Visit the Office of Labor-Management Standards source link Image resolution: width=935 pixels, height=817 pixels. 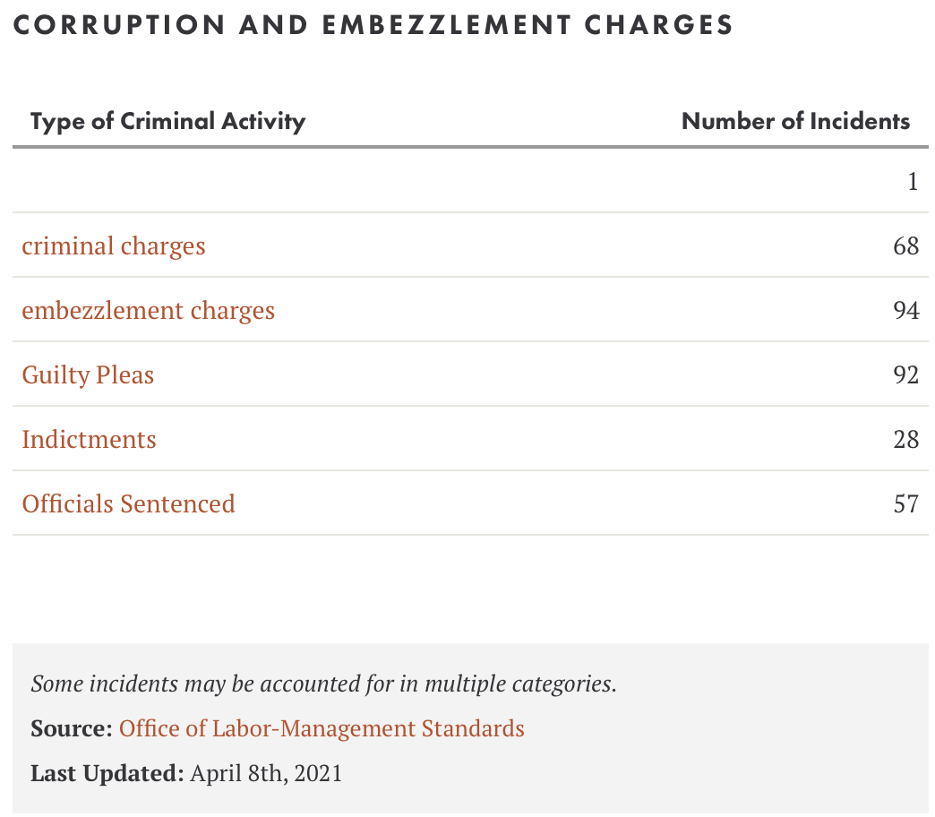322,728
